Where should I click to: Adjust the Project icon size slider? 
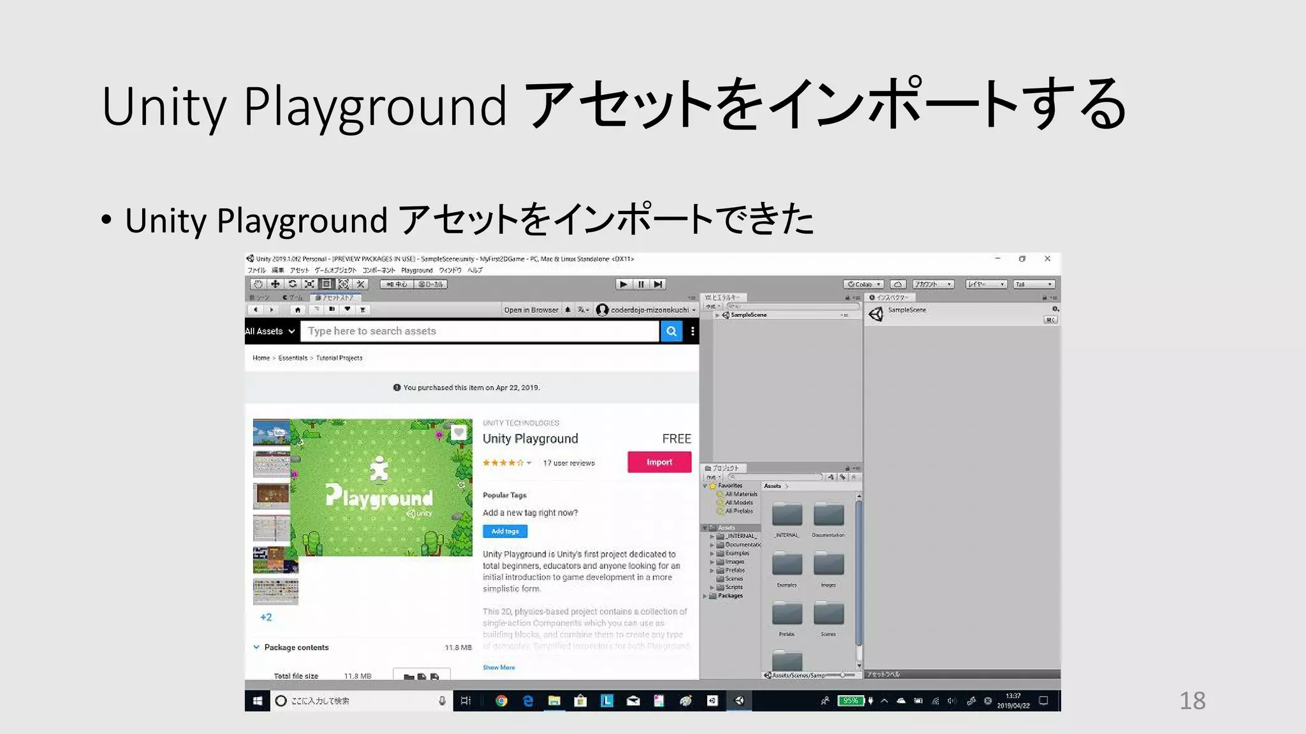(842, 675)
